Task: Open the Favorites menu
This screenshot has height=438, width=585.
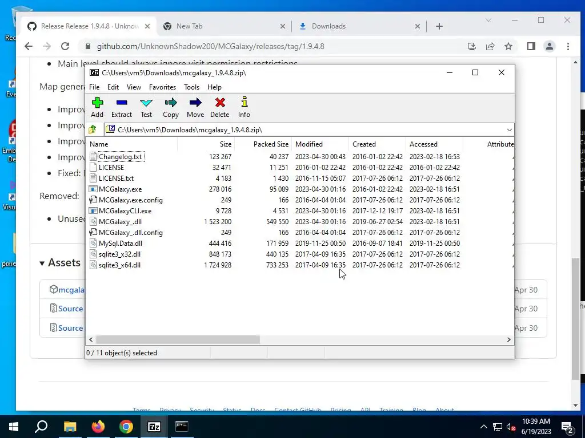Action: (x=162, y=87)
